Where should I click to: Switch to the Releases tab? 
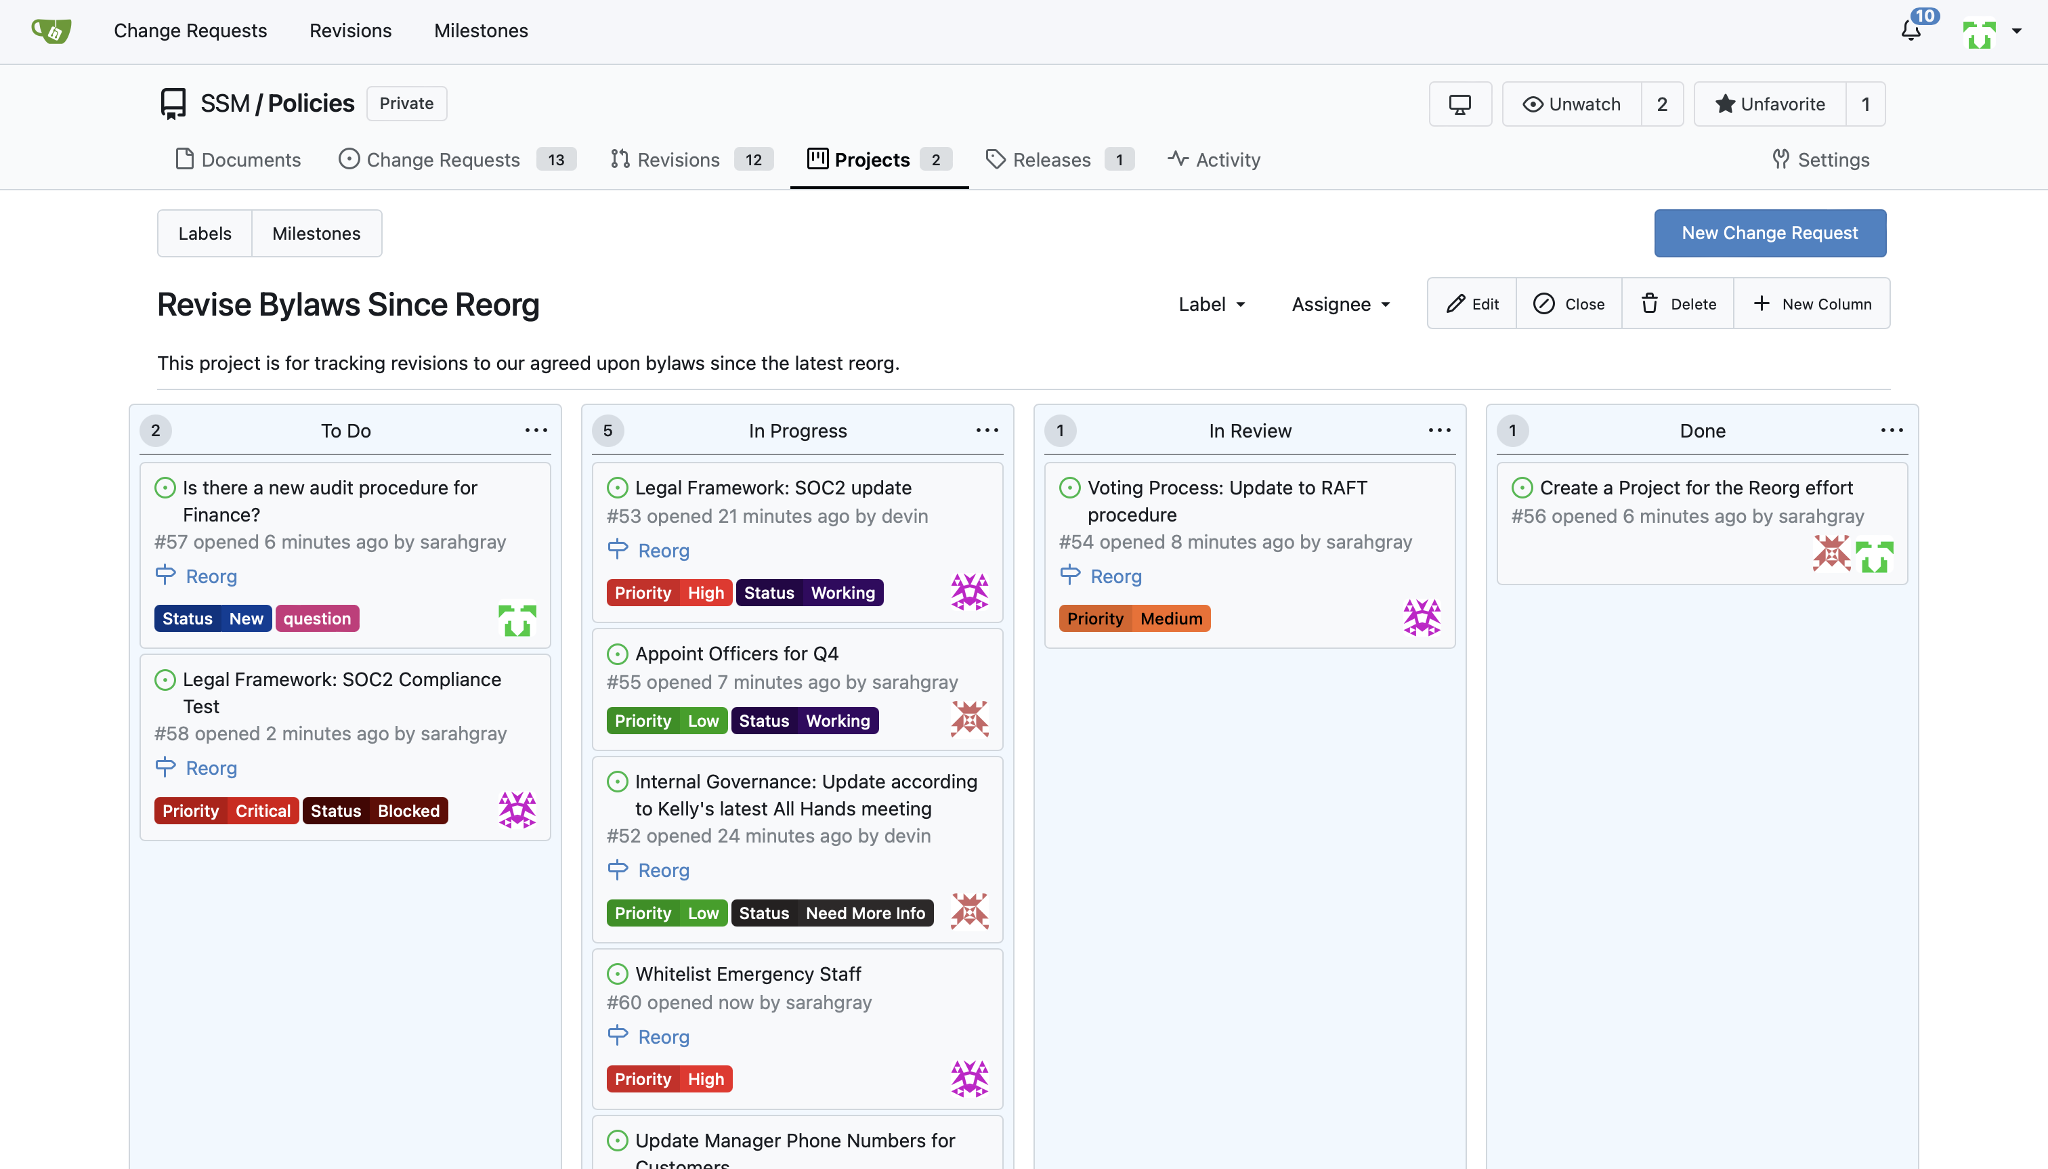(x=1059, y=159)
